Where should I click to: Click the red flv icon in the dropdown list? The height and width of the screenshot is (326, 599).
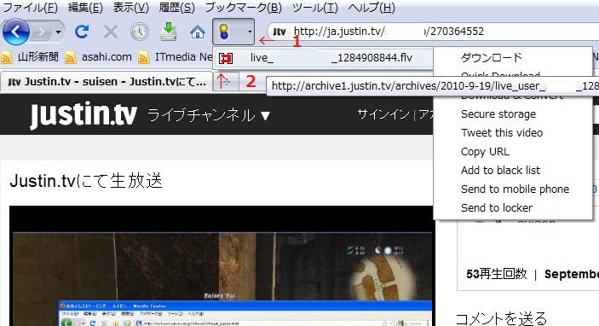(x=226, y=58)
